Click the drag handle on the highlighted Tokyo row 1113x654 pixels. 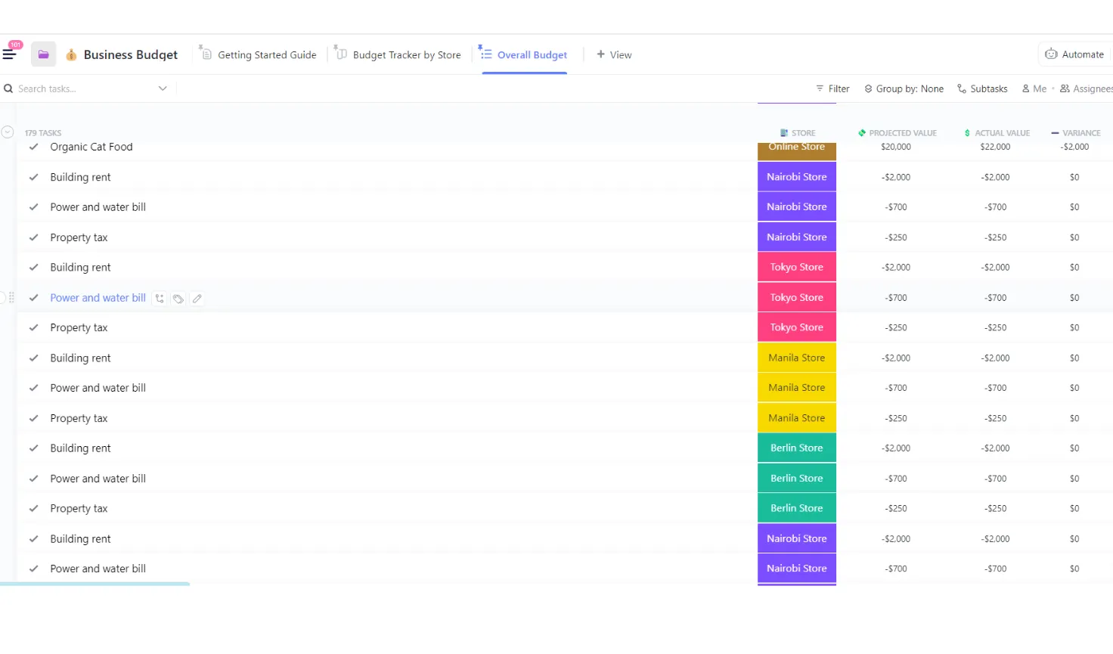click(x=11, y=298)
